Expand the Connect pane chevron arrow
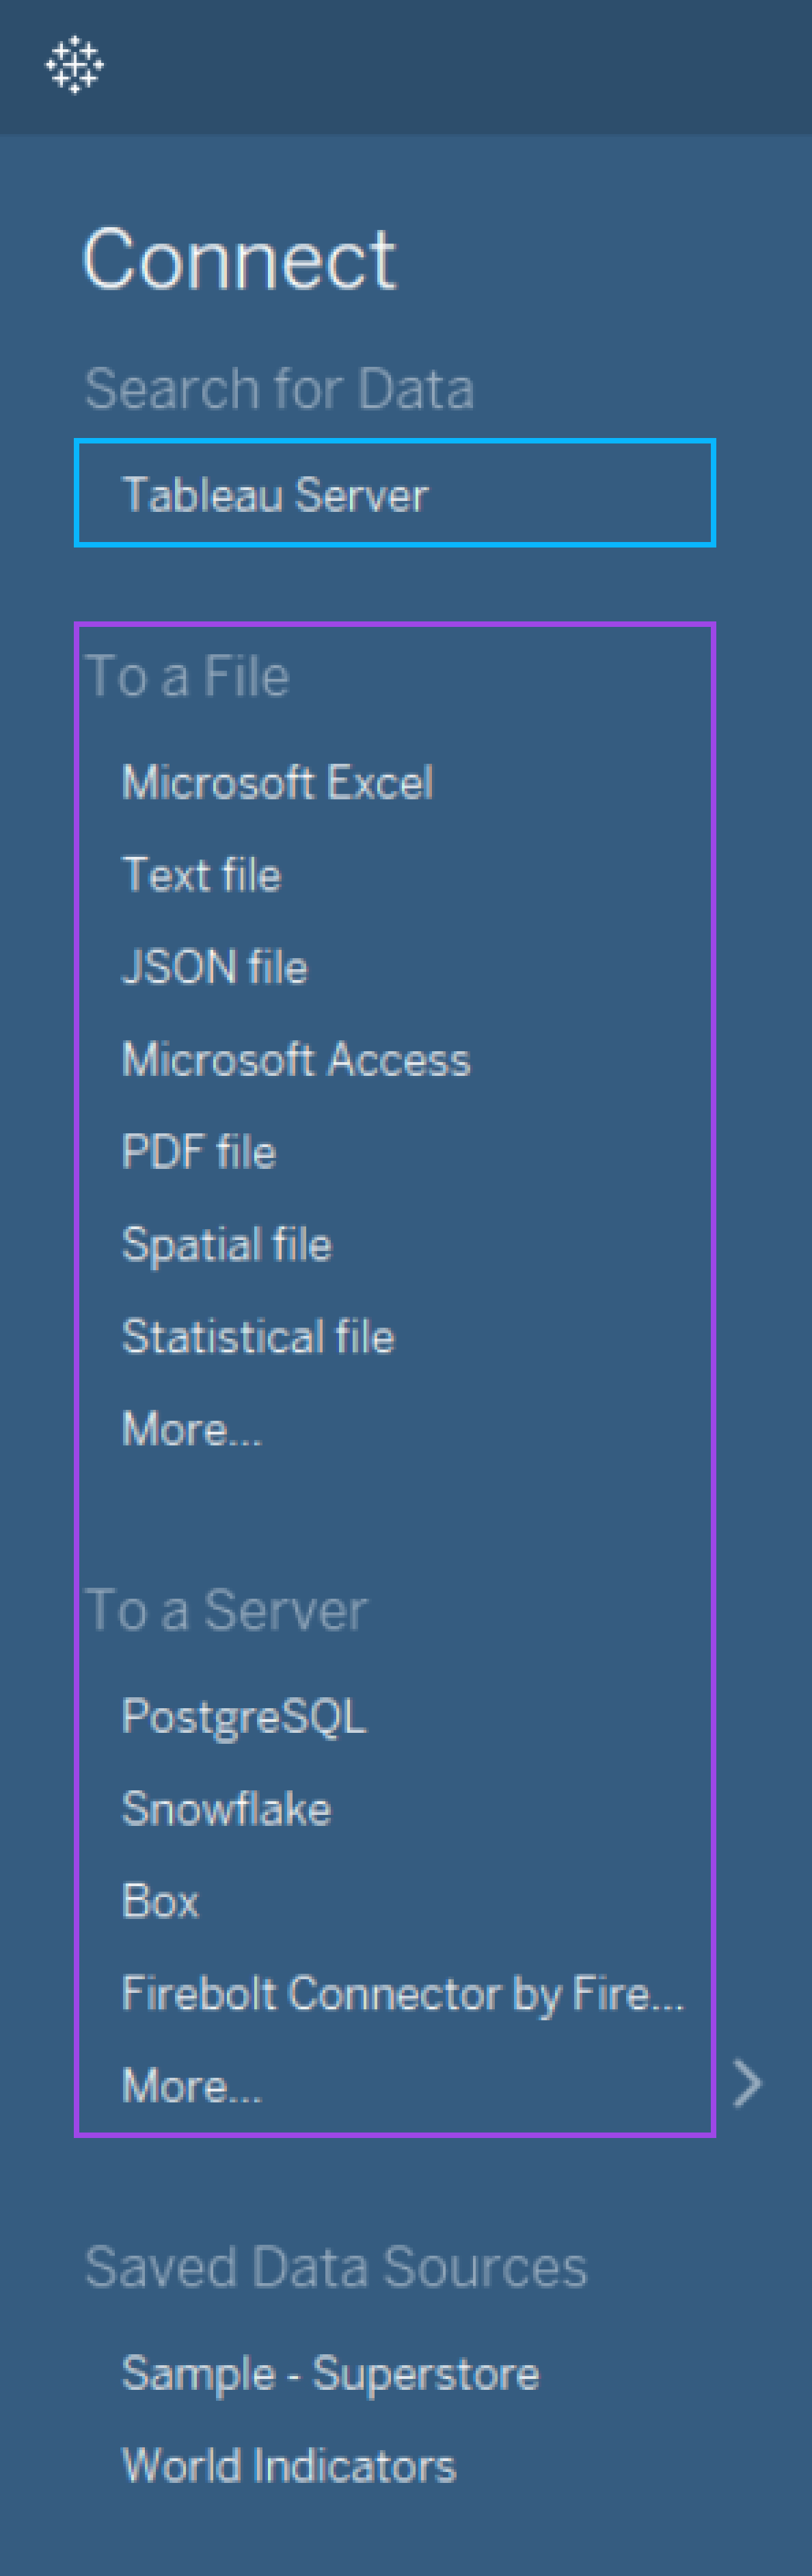812x2576 pixels. [748, 2084]
